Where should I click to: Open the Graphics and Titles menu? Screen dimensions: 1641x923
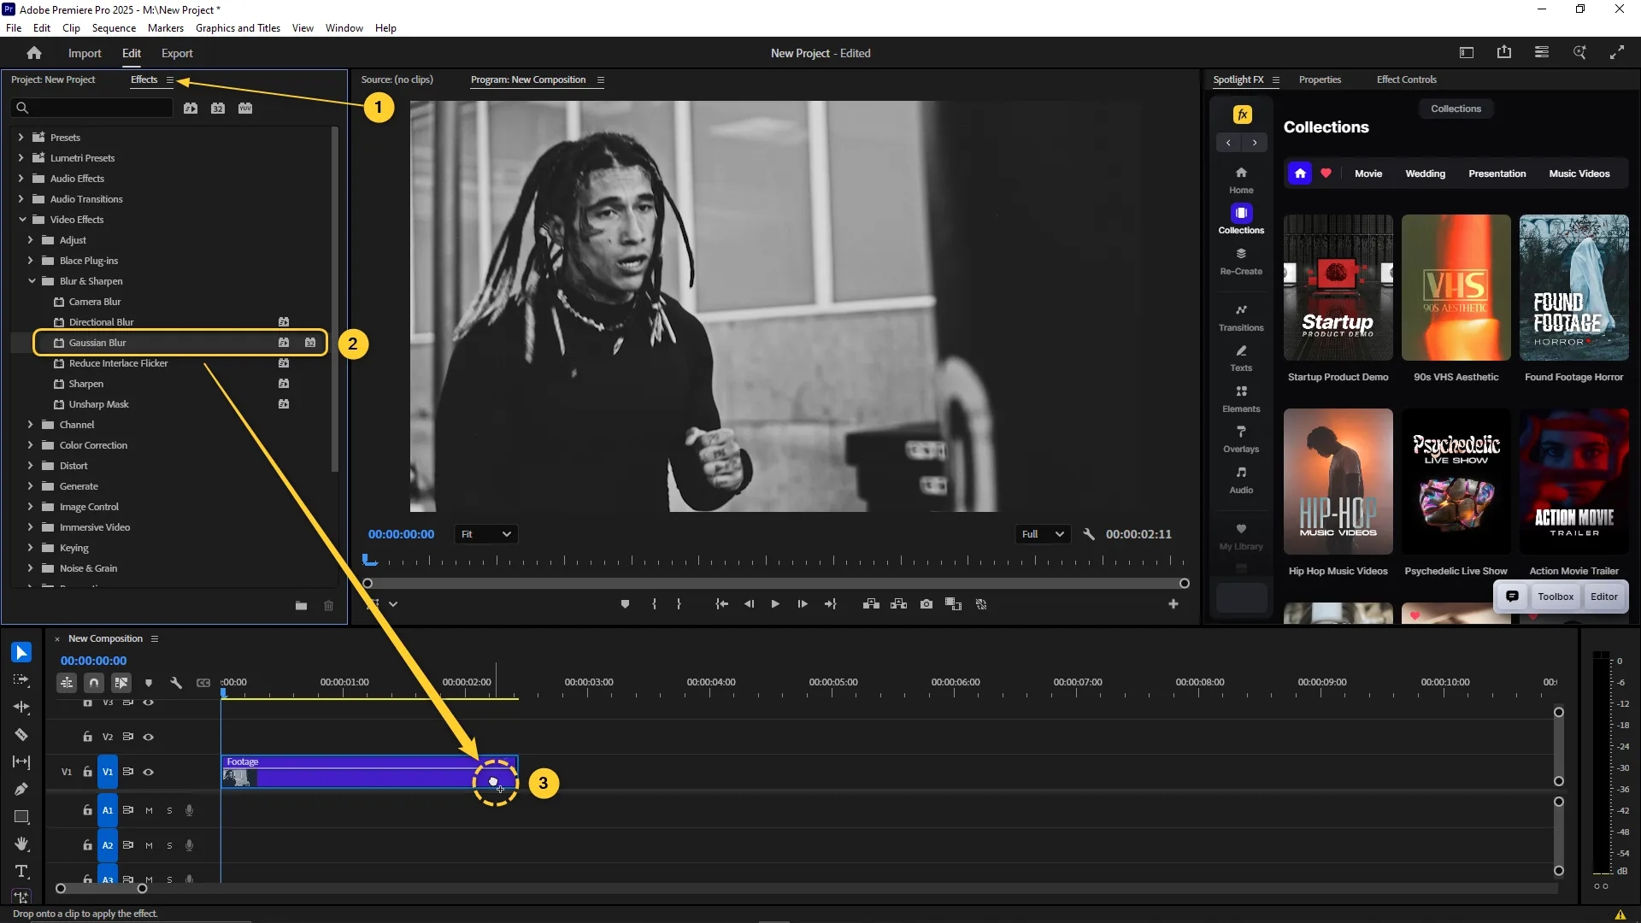point(238,28)
